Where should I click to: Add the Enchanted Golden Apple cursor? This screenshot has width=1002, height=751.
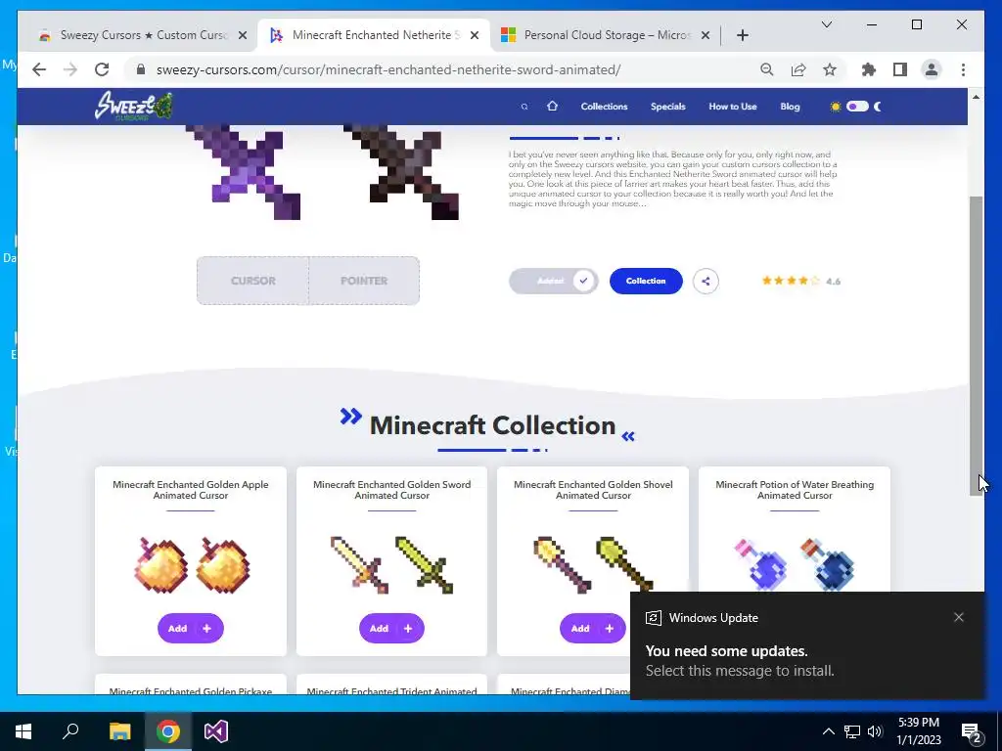(191, 629)
